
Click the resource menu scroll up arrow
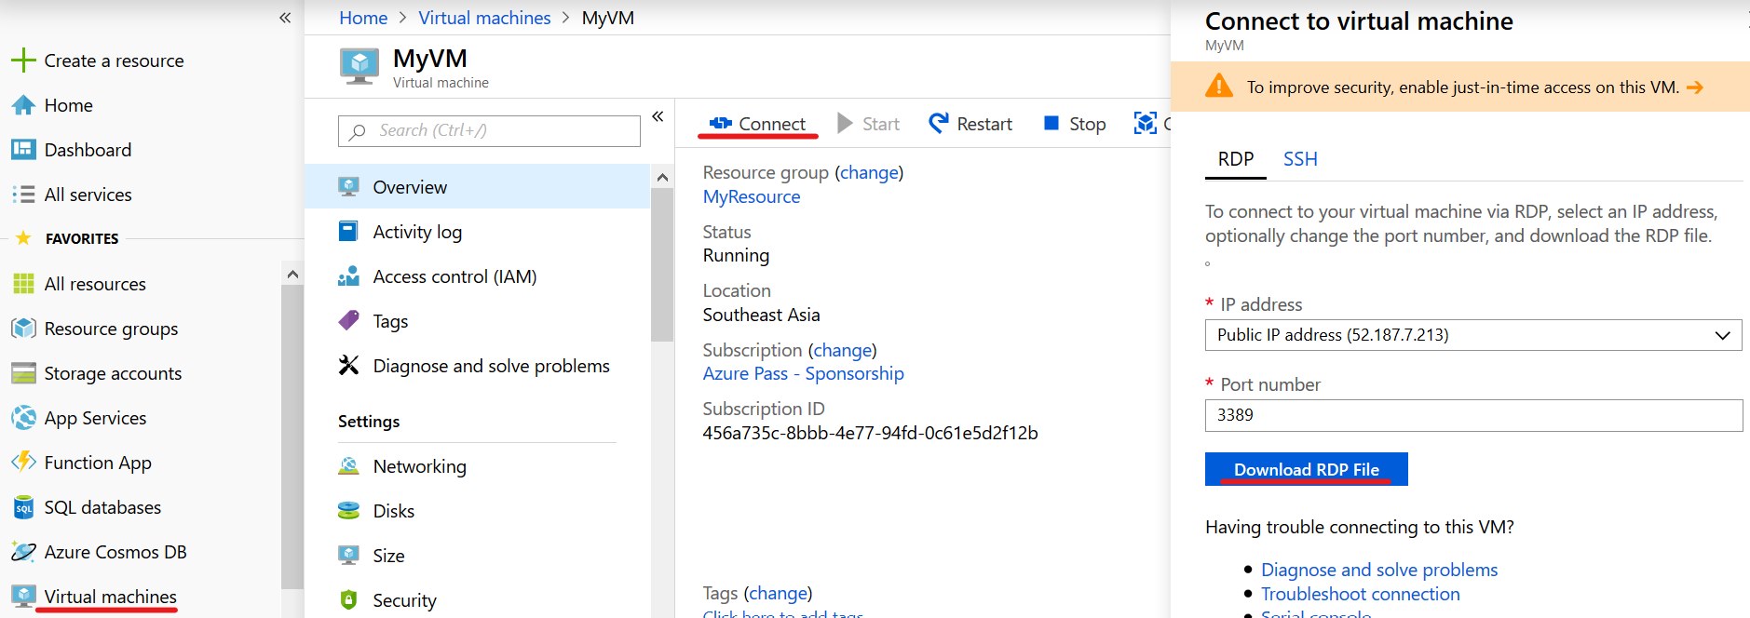point(662,177)
